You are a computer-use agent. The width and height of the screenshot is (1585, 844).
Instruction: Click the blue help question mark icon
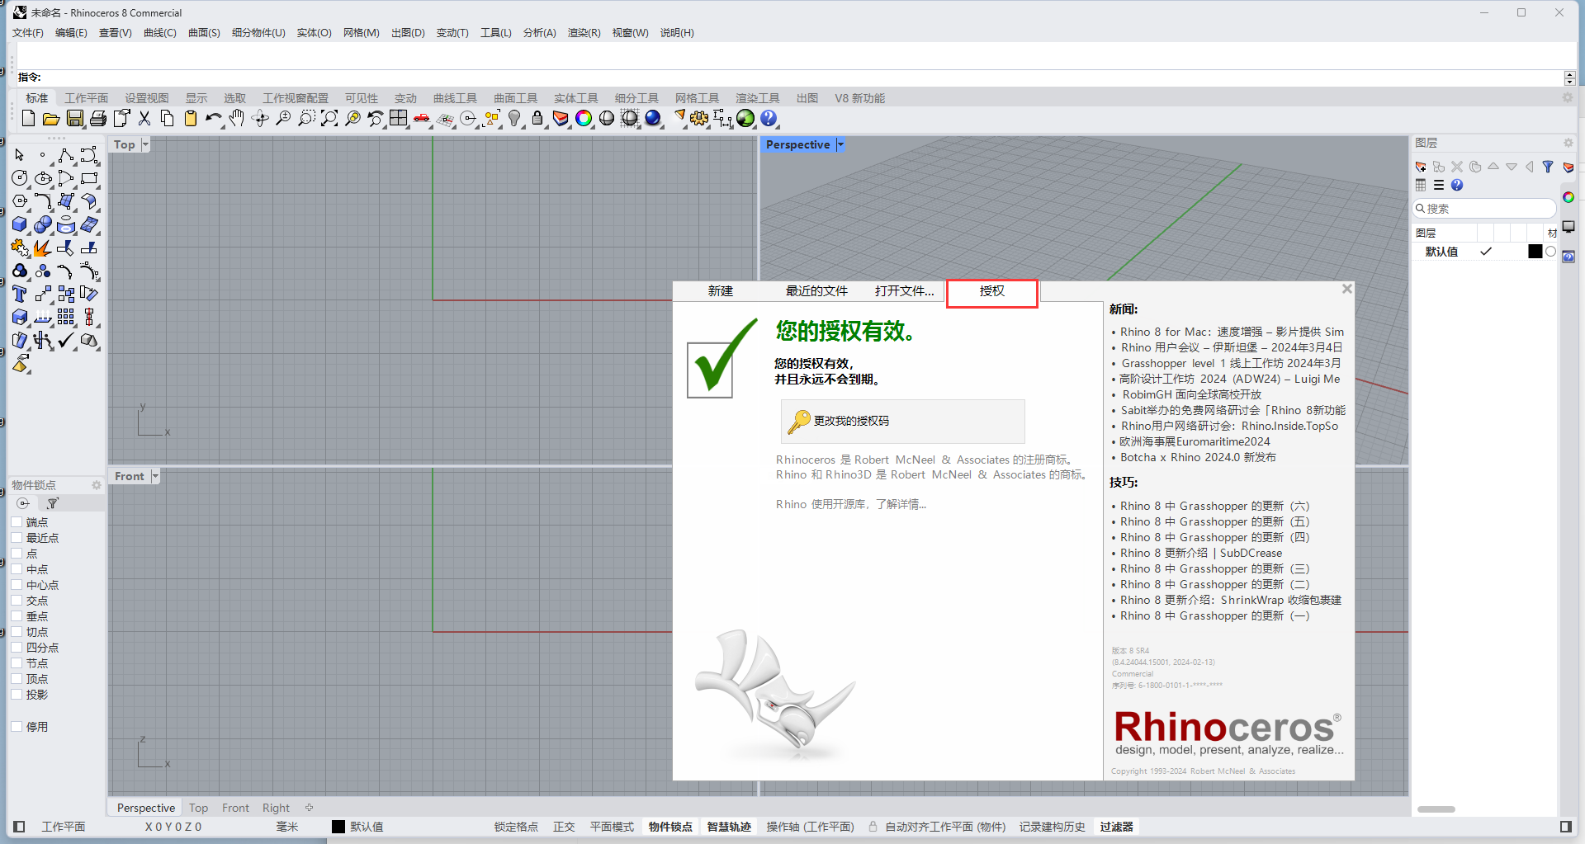[769, 119]
